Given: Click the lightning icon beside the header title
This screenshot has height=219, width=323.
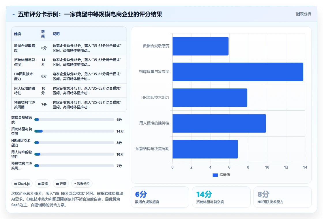Looking at the screenshot, I should click(x=14, y=14).
